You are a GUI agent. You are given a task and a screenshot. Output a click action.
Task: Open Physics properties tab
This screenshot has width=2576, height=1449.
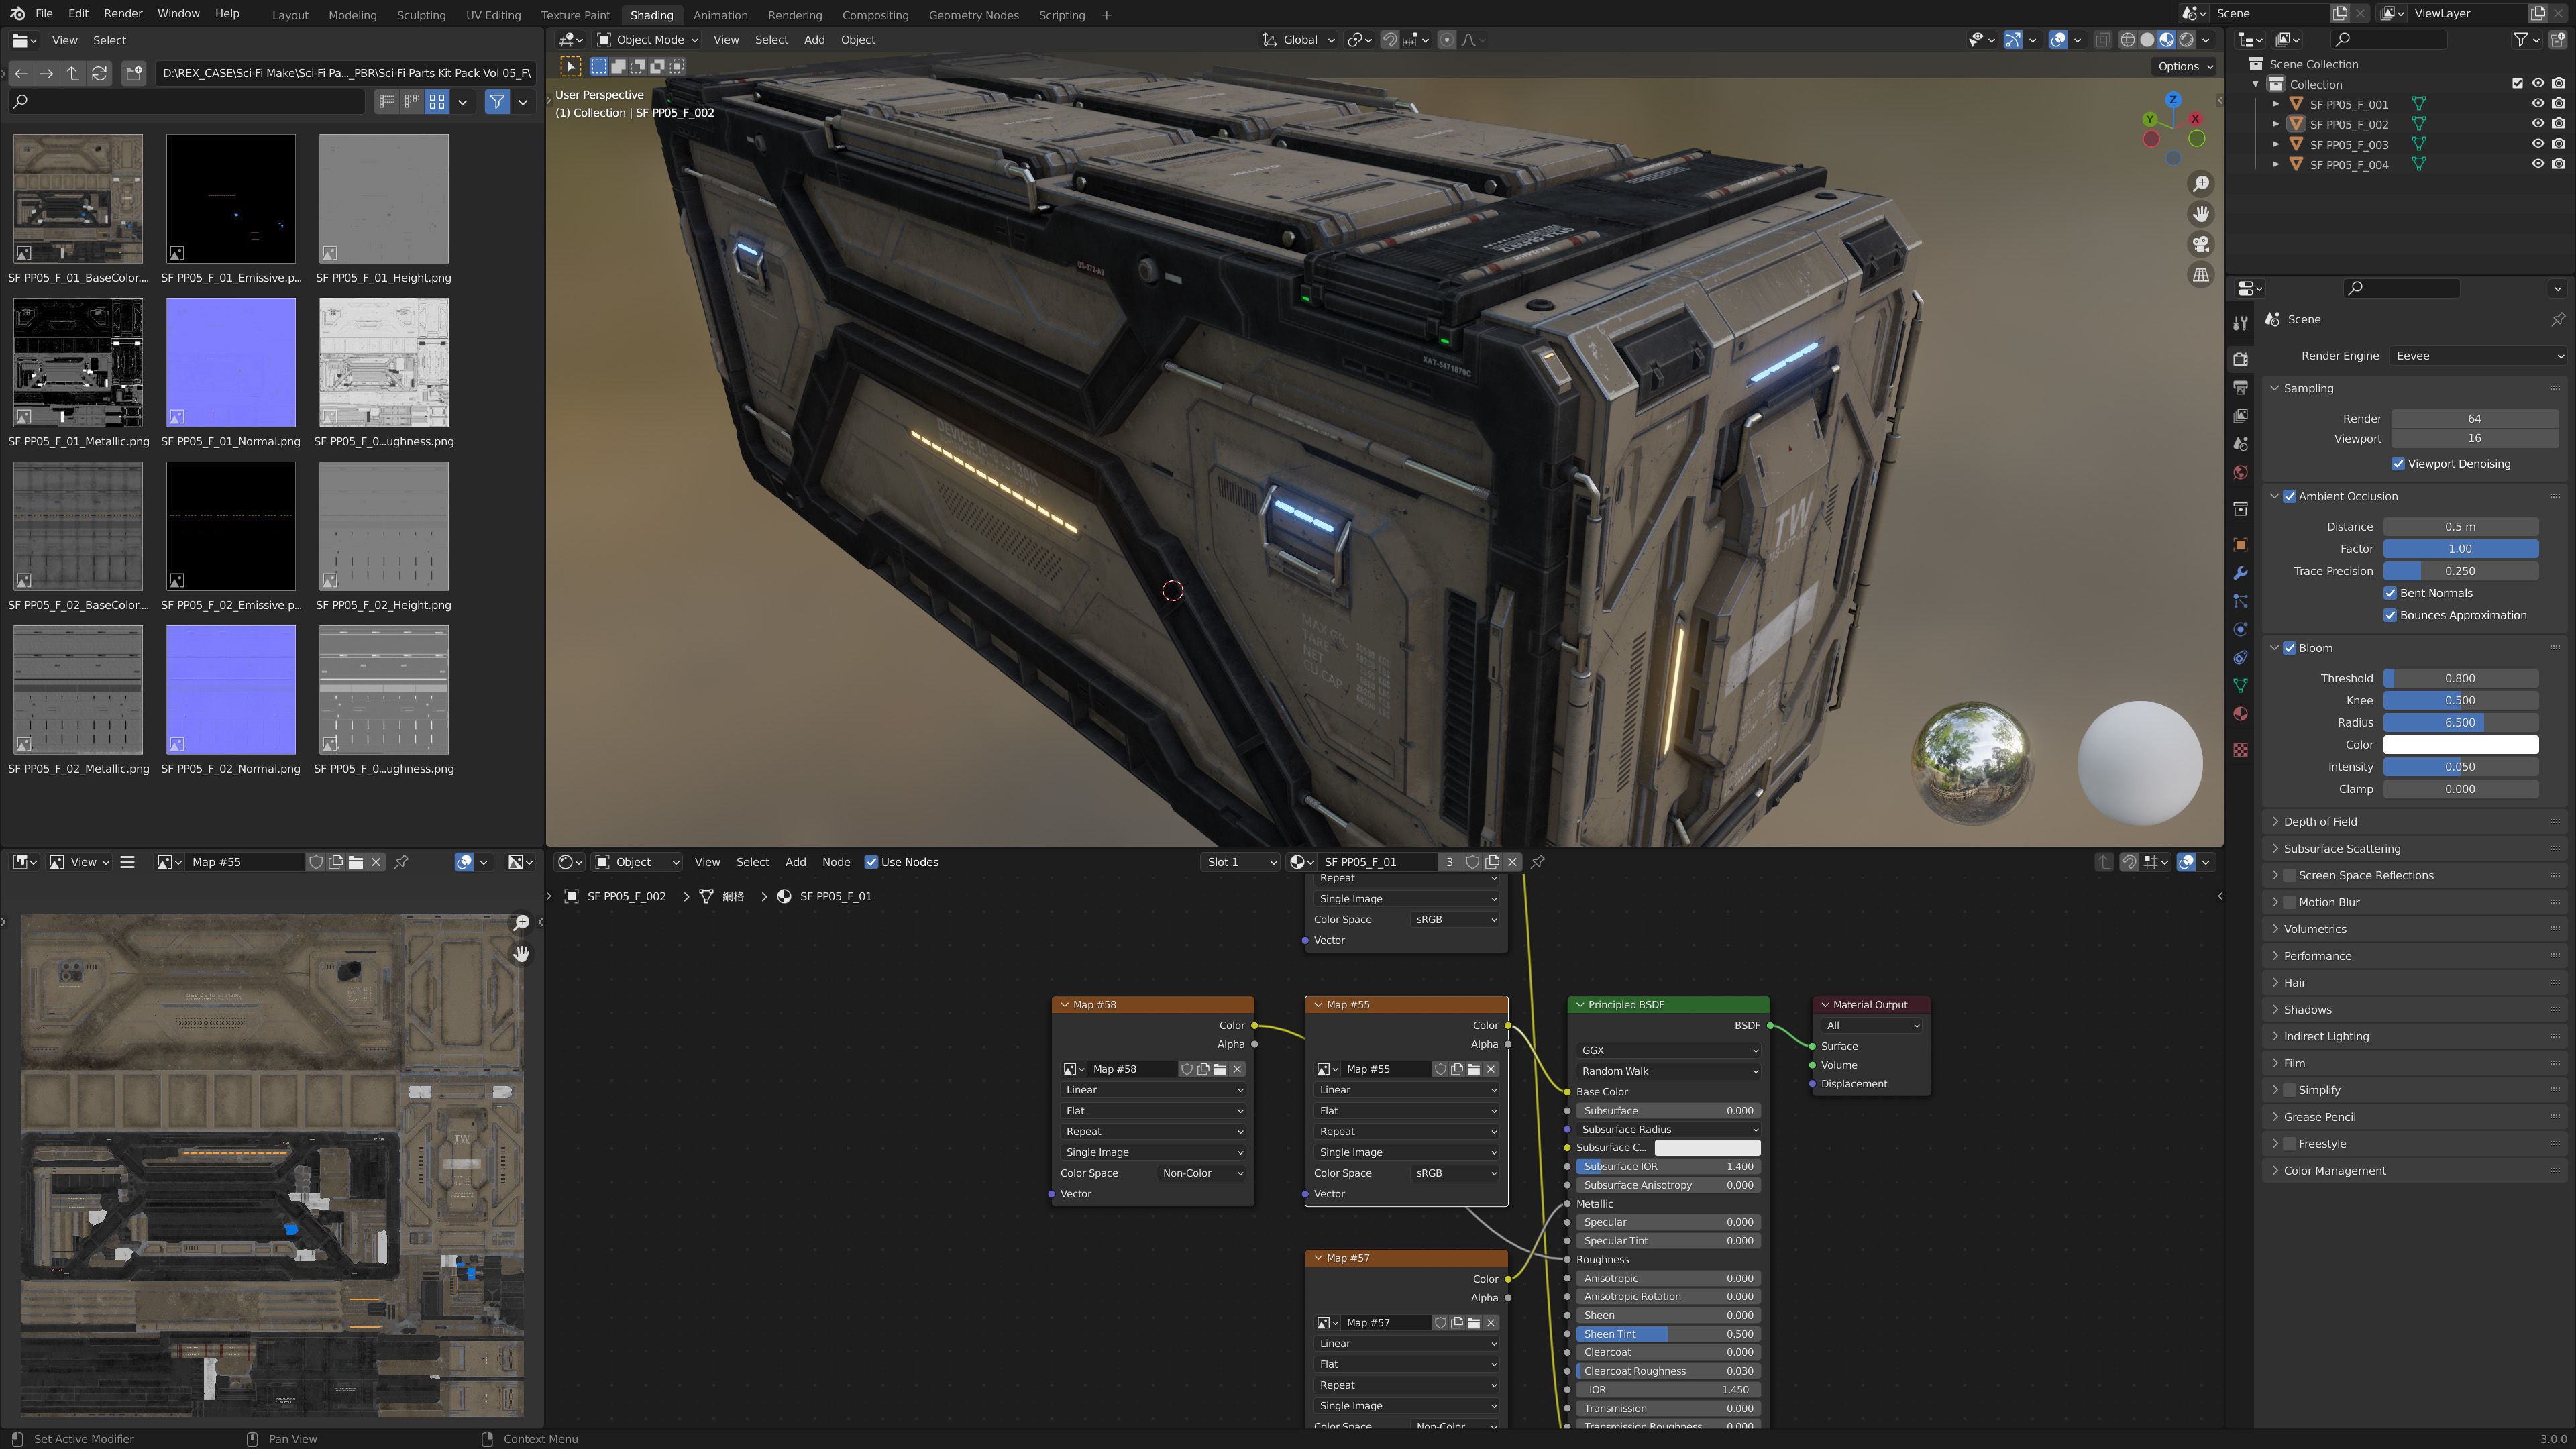click(2240, 629)
